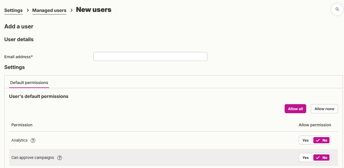Open the search magnifier icon
Viewport: 344px width, 168px height.
click(337, 9)
